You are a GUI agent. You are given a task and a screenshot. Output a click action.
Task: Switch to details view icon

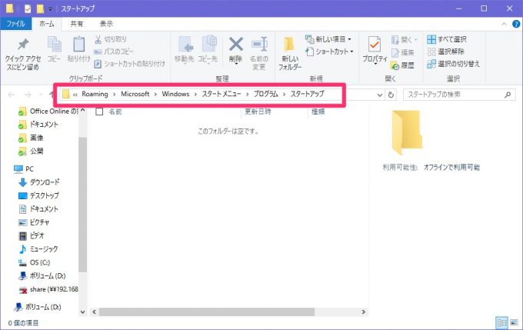pos(501,322)
